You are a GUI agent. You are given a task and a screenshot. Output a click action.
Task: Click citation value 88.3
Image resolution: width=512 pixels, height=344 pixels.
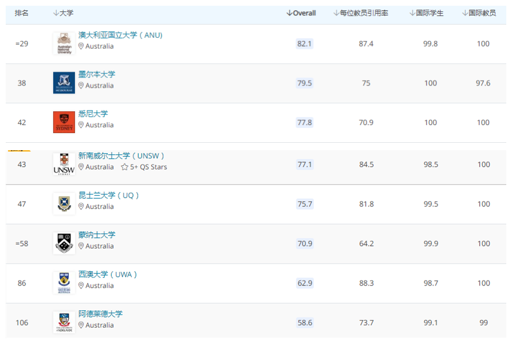(367, 283)
